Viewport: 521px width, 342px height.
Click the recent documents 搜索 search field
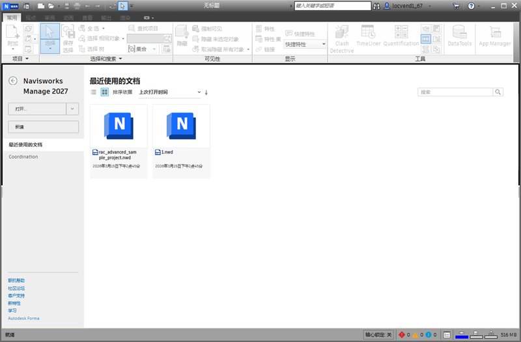(x=455, y=92)
